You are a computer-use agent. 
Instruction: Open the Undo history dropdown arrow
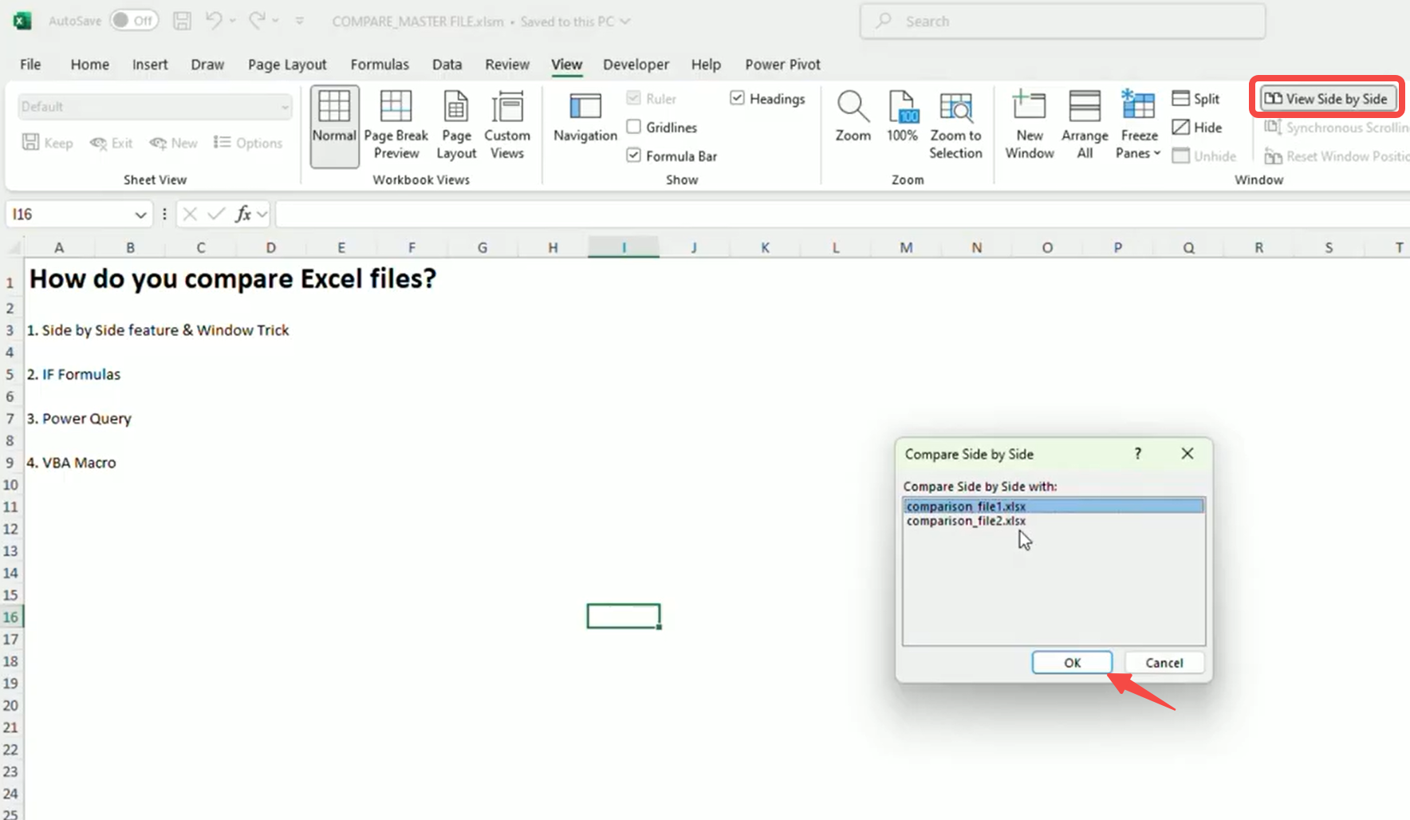click(x=233, y=21)
